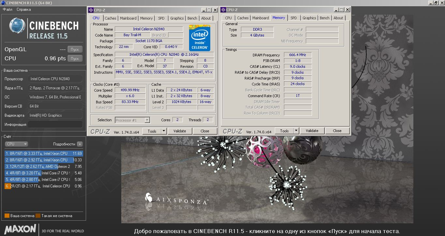Click the Cinebench window title icon
Image resolution: width=445 pixels, height=236 pixels.
[x=3, y=3]
